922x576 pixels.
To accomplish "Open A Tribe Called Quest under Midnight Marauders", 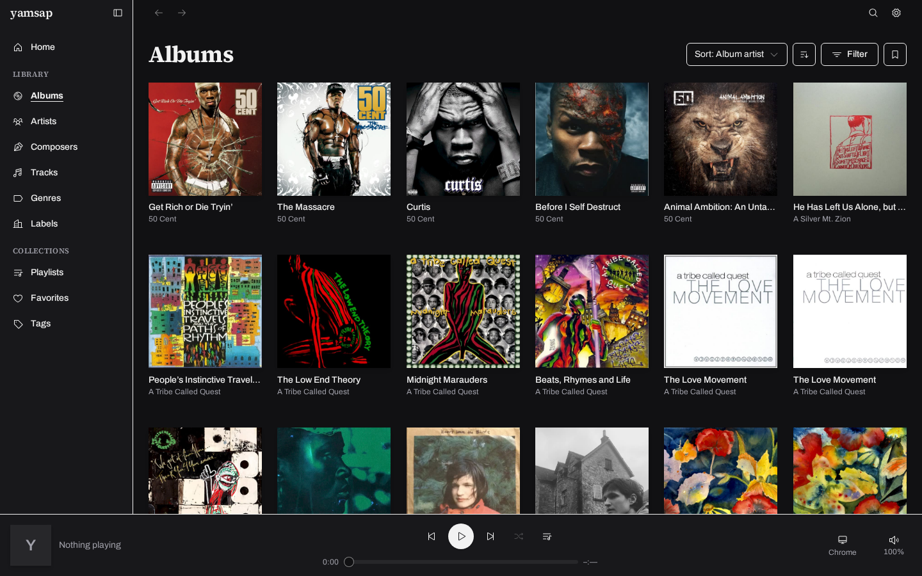I will pyautogui.click(x=442, y=392).
